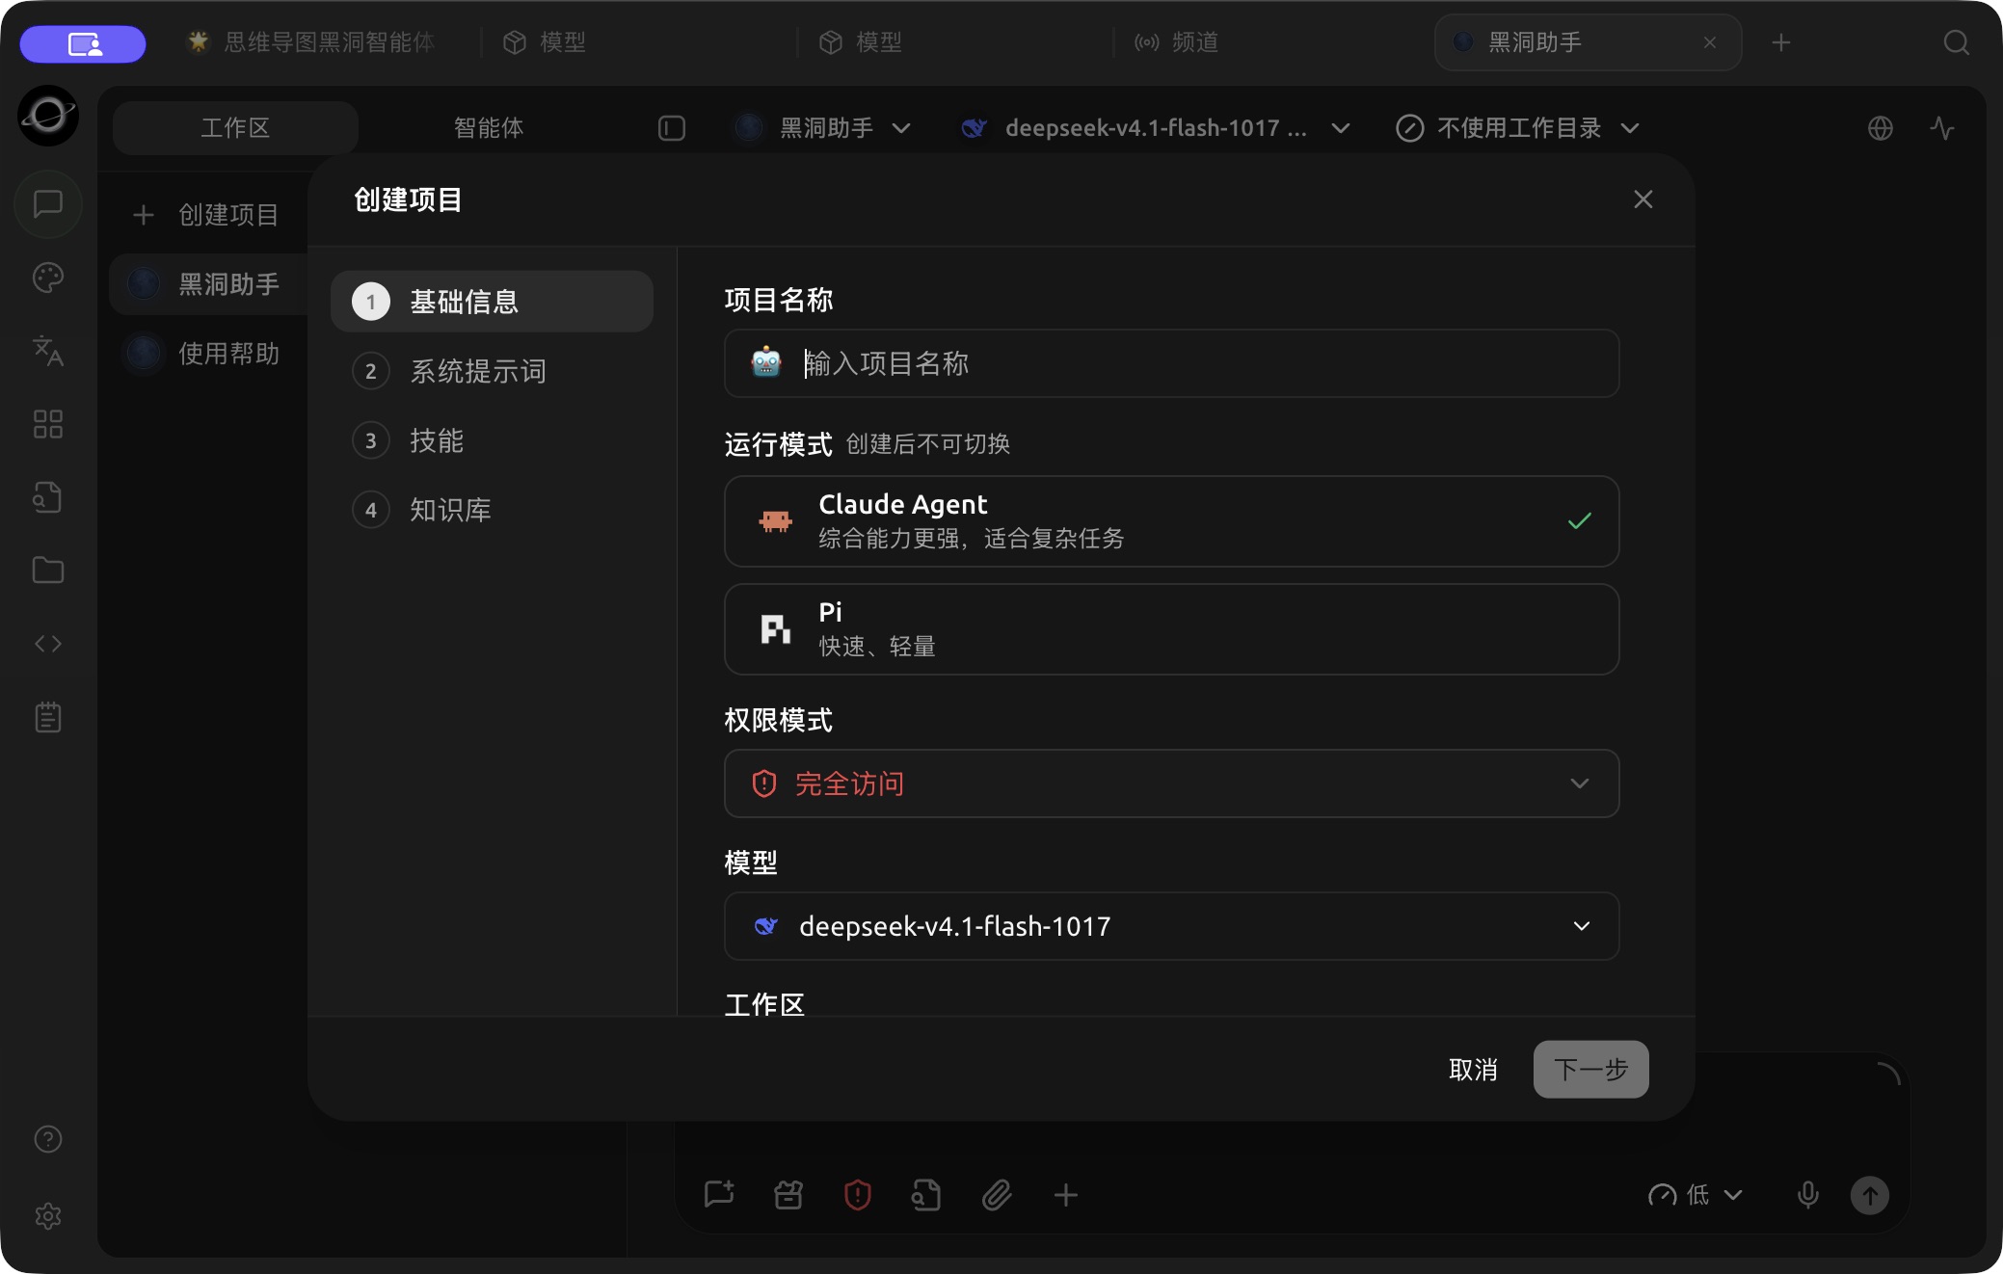Open the file search icon in sidebar
This screenshot has height=1274, width=2003.
point(48,497)
